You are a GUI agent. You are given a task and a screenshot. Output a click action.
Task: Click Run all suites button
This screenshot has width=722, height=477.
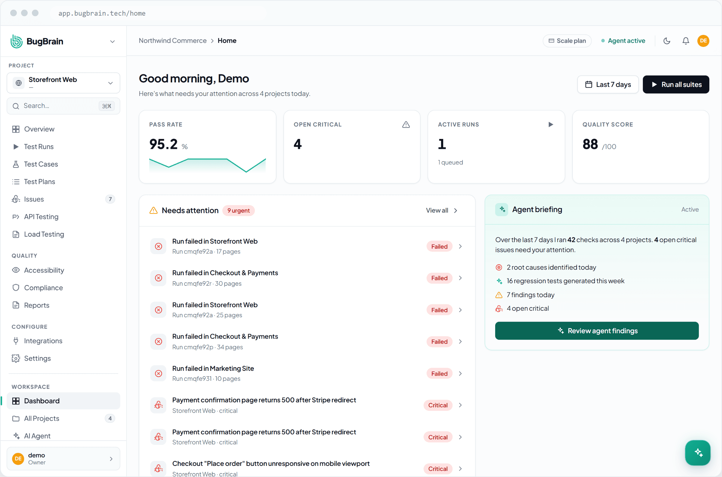(676, 85)
